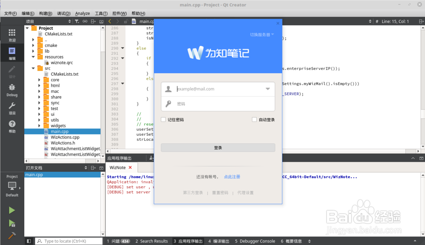Split the project pane icon

point(93,21)
